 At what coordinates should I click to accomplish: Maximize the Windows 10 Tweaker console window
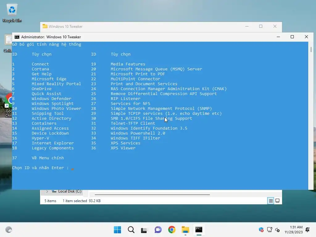(x=292, y=37)
